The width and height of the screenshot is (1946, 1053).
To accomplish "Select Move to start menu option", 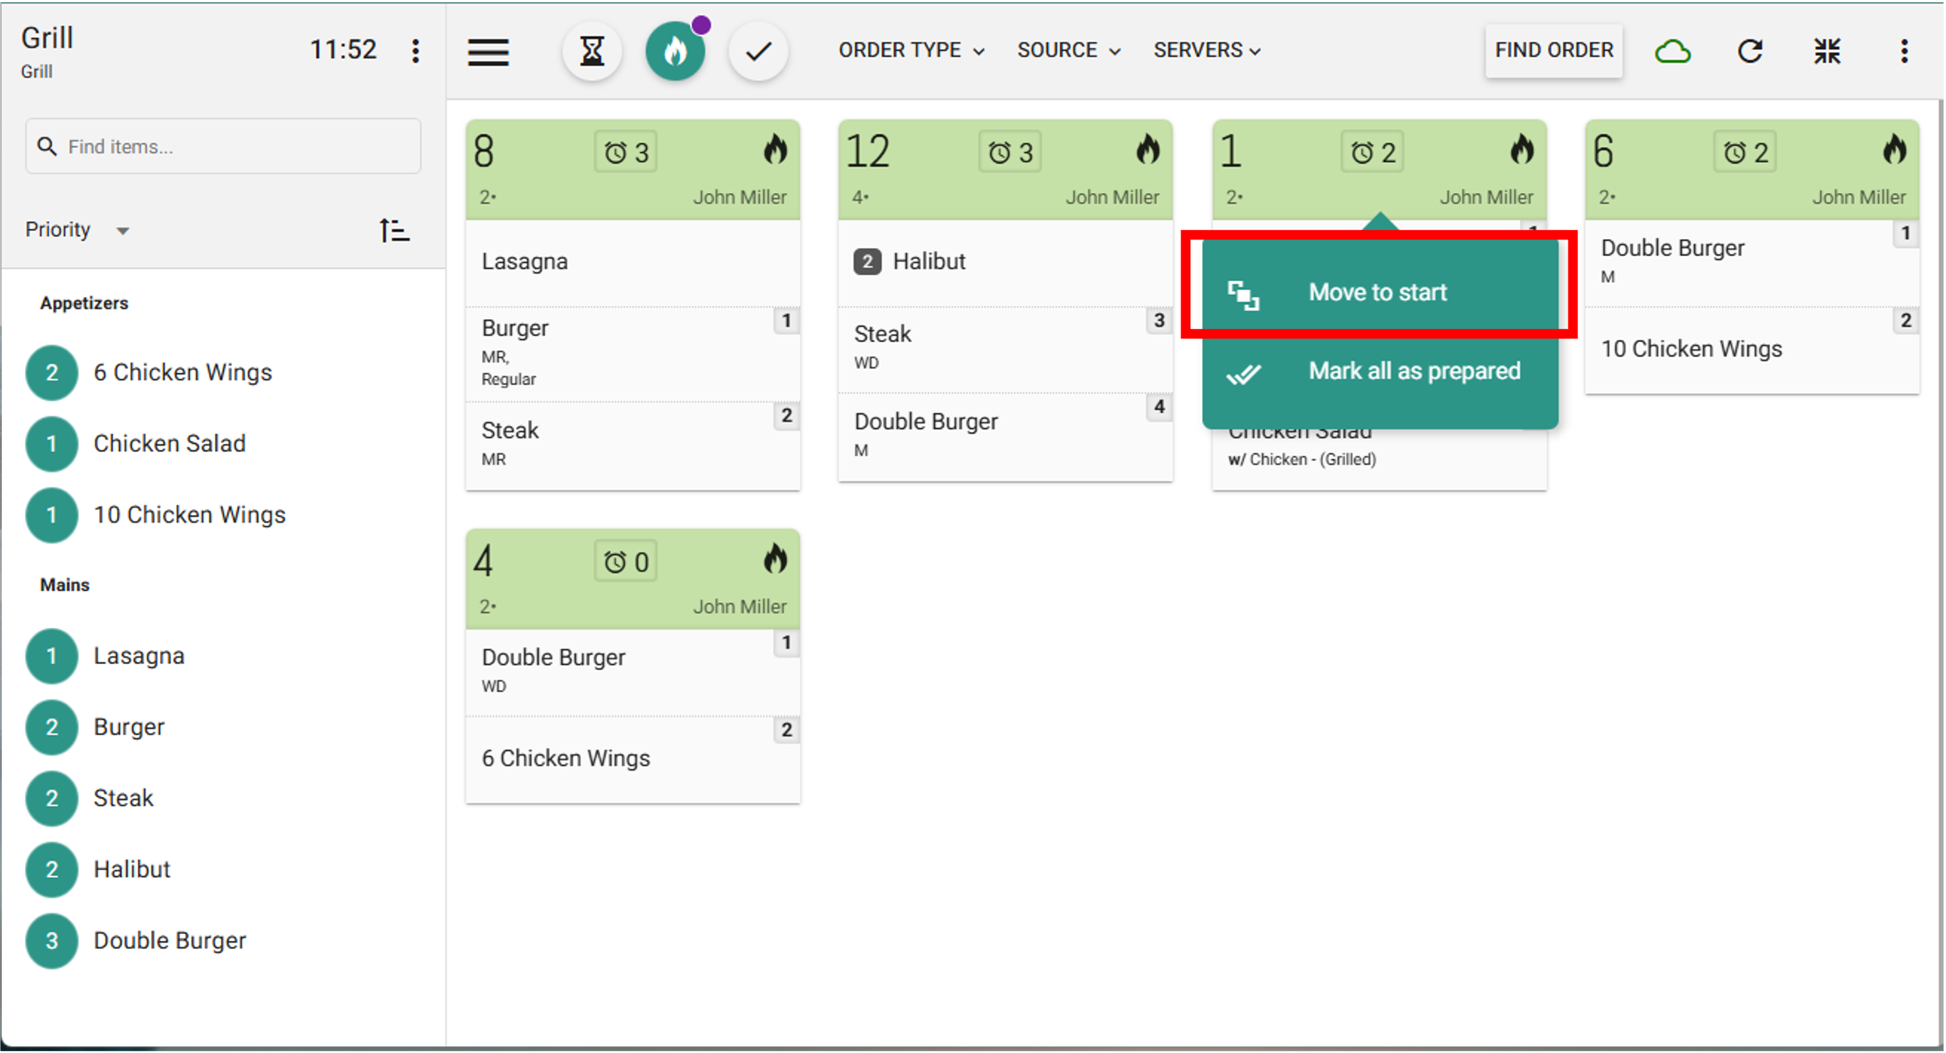I will point(1378,292).
